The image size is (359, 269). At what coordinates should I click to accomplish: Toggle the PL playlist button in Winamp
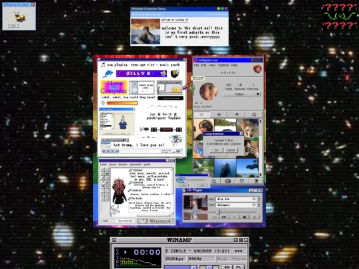239,267
